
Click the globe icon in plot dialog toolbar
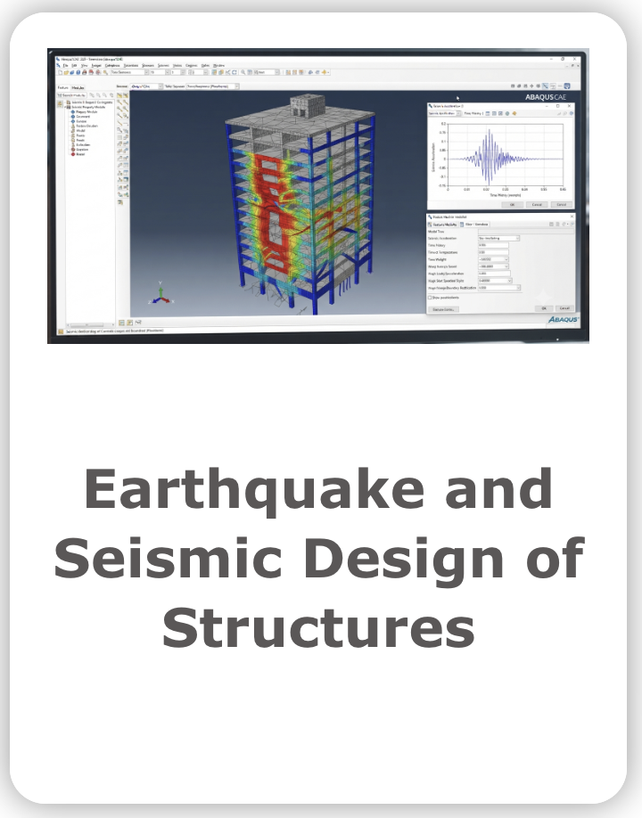point(507,113)
